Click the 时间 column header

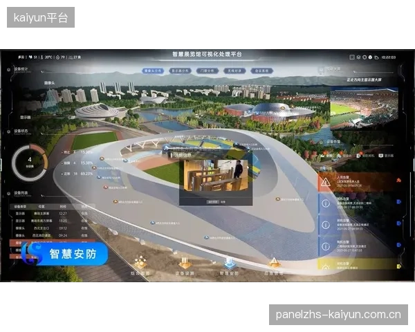63,206
